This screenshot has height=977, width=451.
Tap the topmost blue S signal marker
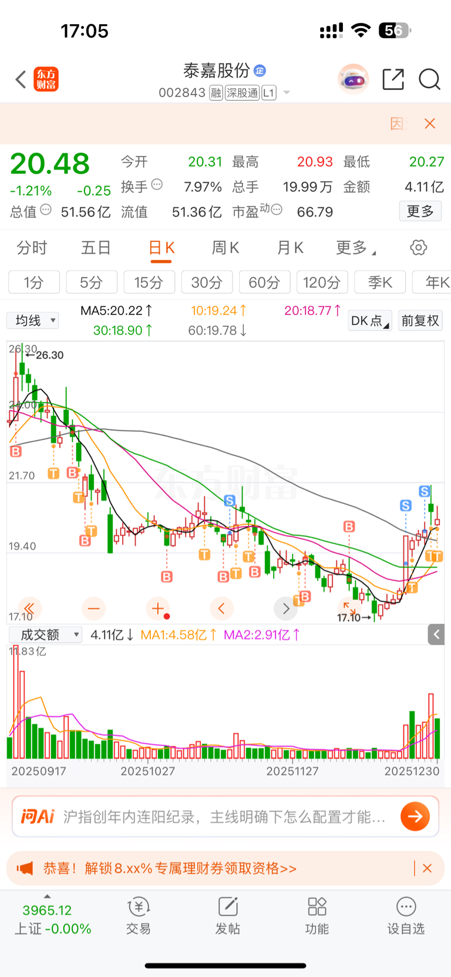click(425, 491)
